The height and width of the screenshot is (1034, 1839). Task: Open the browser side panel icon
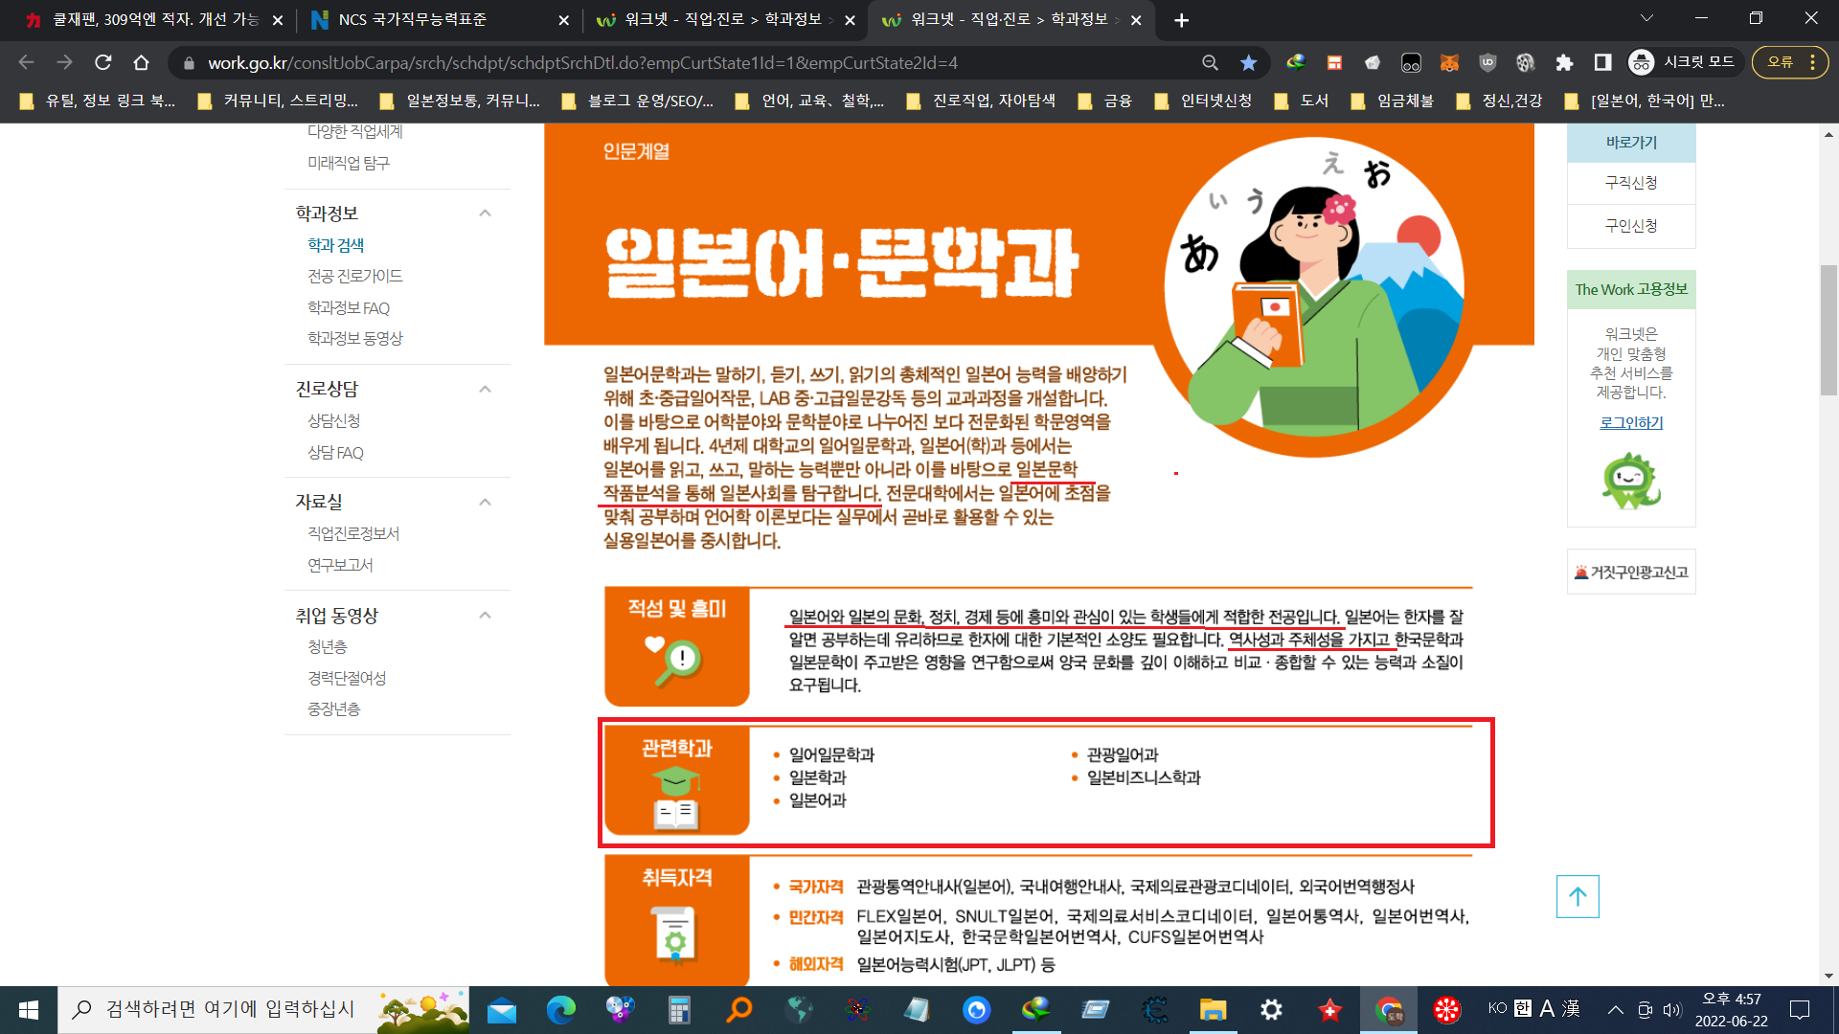coord(1602,62)
